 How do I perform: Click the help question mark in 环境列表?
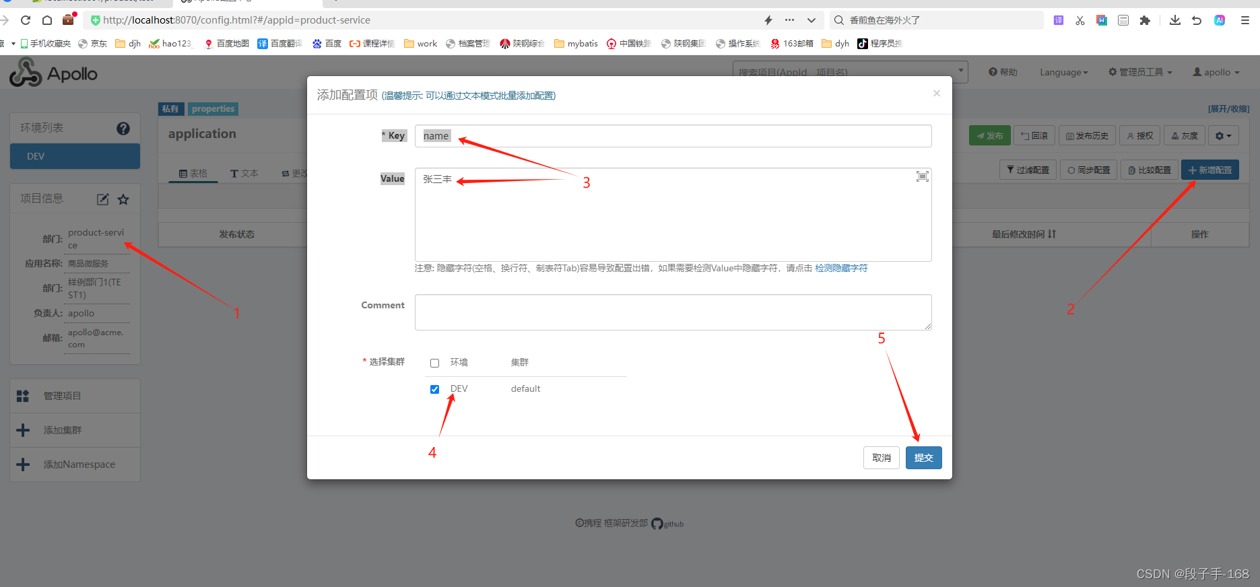(x=123, y=129)
